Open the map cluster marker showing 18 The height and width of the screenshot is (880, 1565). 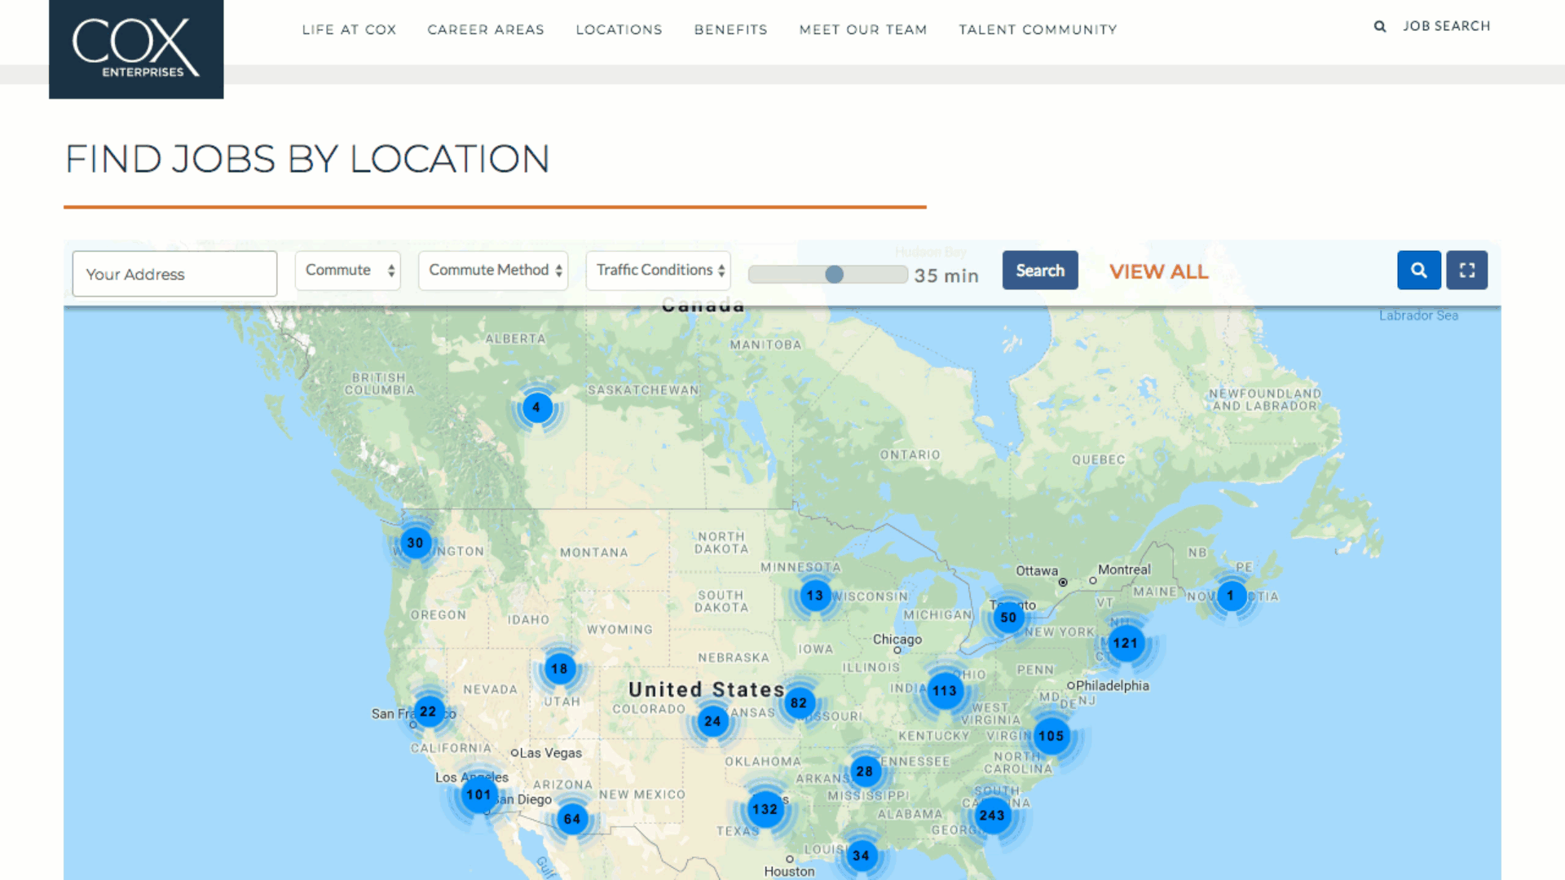tap(559, 669)
